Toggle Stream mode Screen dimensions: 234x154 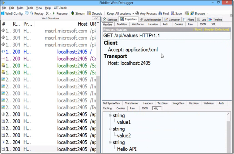point(78,13)
